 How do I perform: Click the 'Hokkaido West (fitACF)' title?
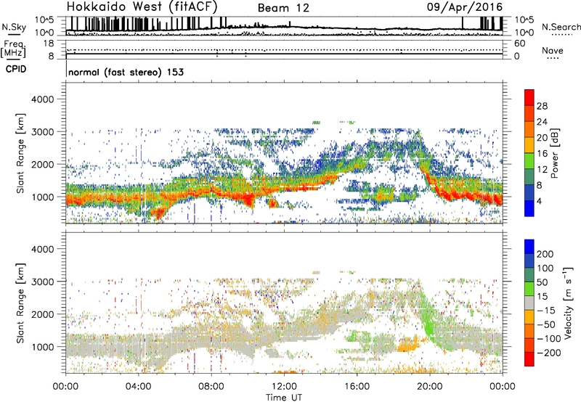(142, 7)
